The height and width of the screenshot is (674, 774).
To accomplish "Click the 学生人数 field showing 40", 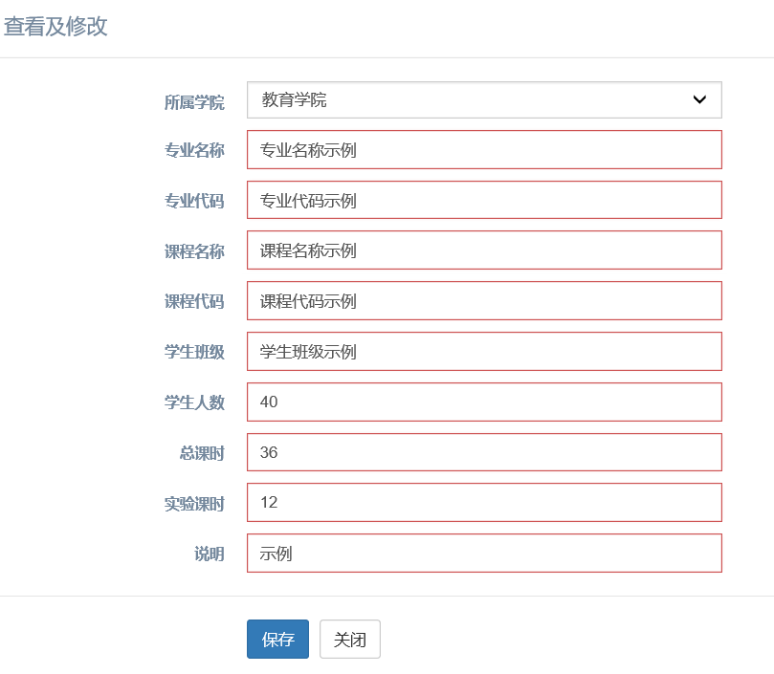I will [484, 402].
